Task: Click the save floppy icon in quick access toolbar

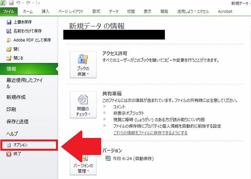Action: [11, 3]
